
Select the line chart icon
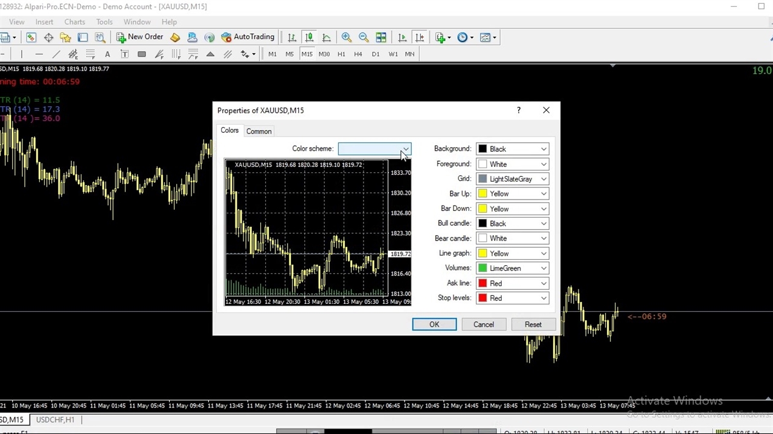[x=326, y=37]
